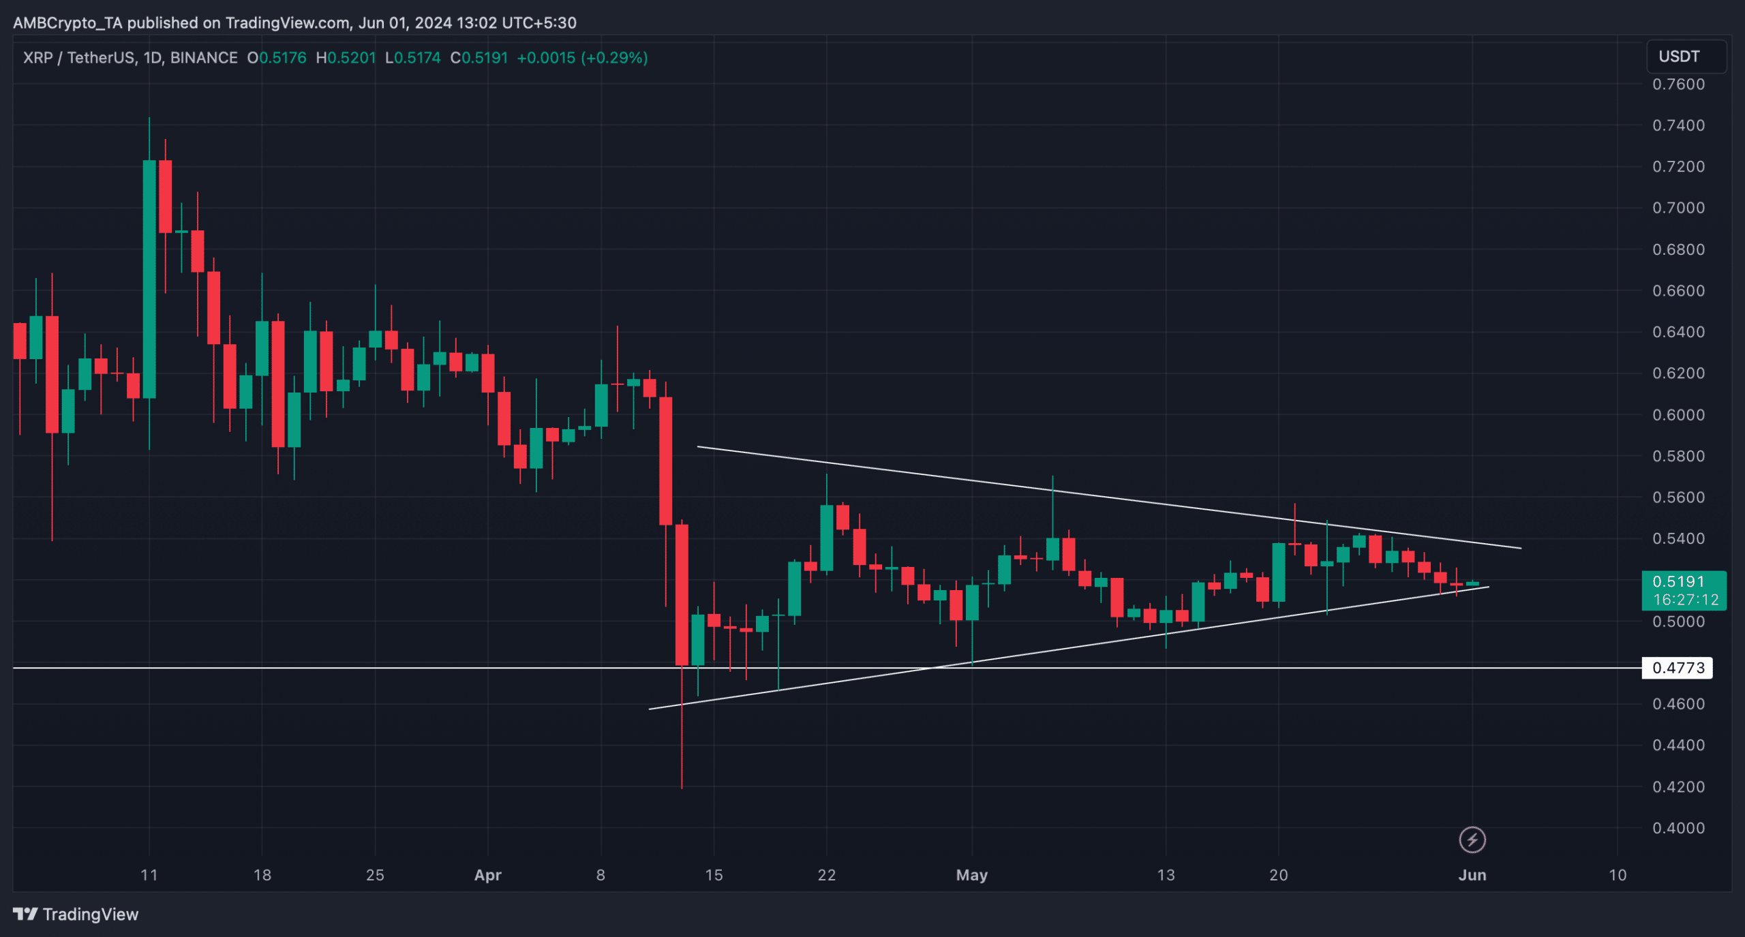Select the 0.4773 horizontal line price label
The image size is (1745, 937).
[x=1678, y=668]
